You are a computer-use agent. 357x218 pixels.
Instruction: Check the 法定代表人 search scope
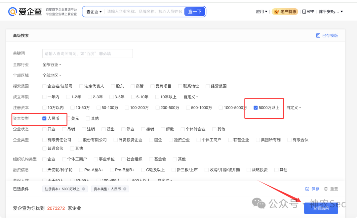point(81,86)
